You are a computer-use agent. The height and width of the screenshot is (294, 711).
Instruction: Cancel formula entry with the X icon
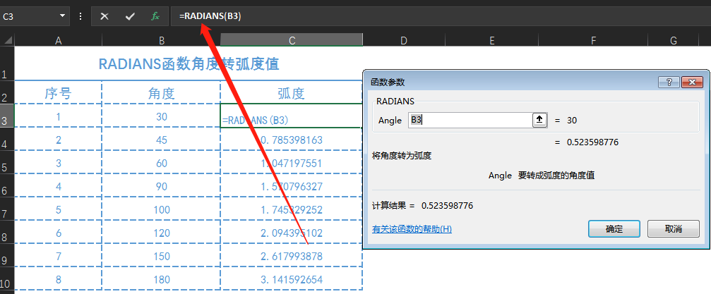104,16
